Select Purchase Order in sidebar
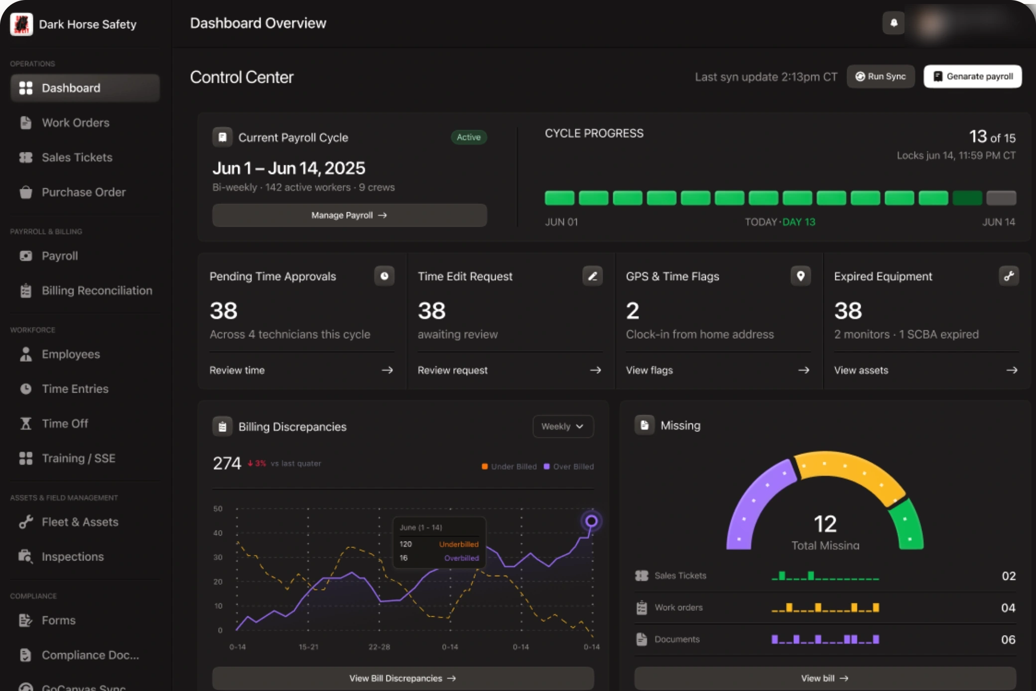The image size is (1036, 691). click(x=85, y=192)
